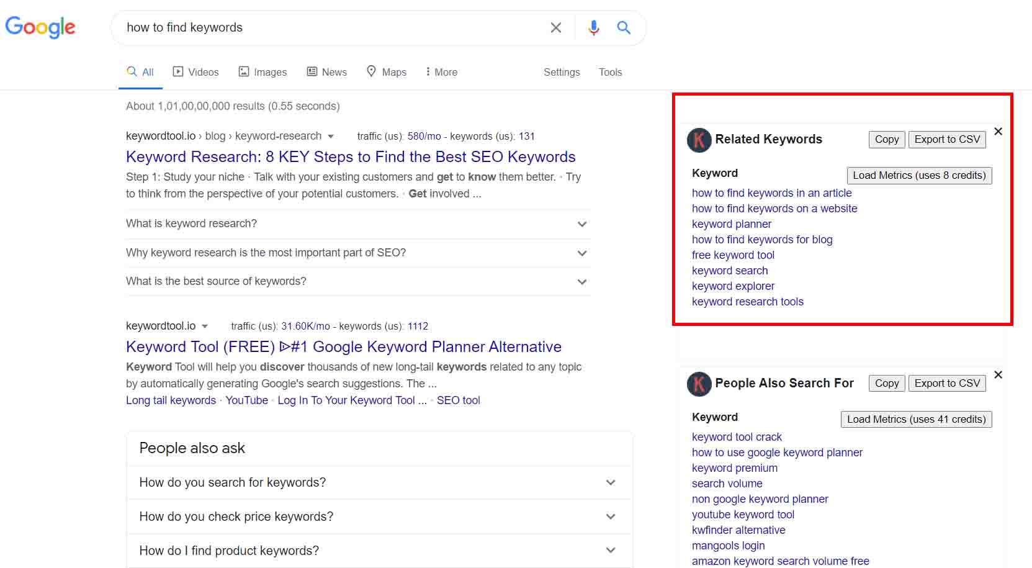Open the More search options menu
This screenshot has height=568, width=1032.
(441, 72)
